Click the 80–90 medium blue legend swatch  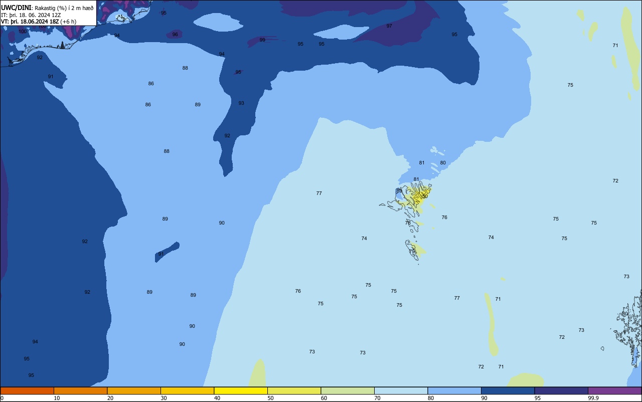point(454,390)
